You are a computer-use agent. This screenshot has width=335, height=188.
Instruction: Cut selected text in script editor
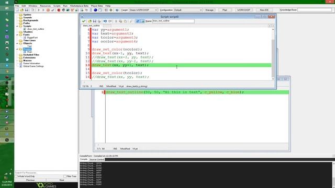click(x=116, y=21)
